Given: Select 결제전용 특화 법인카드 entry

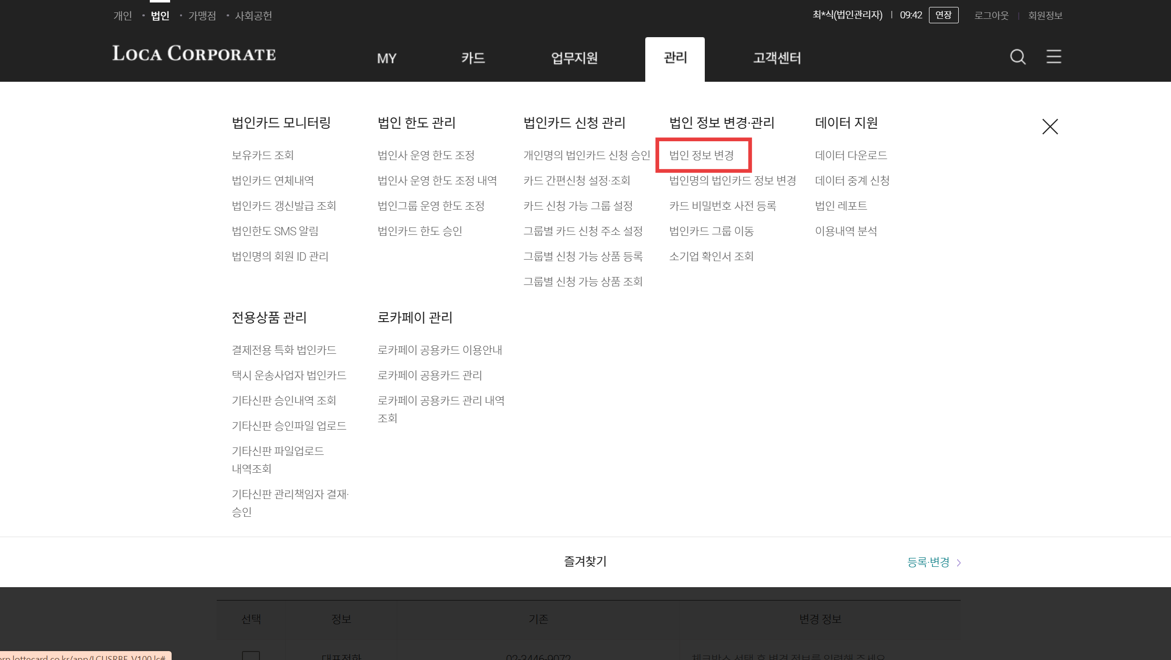Looking at the screenshot, I should (284, 350).
